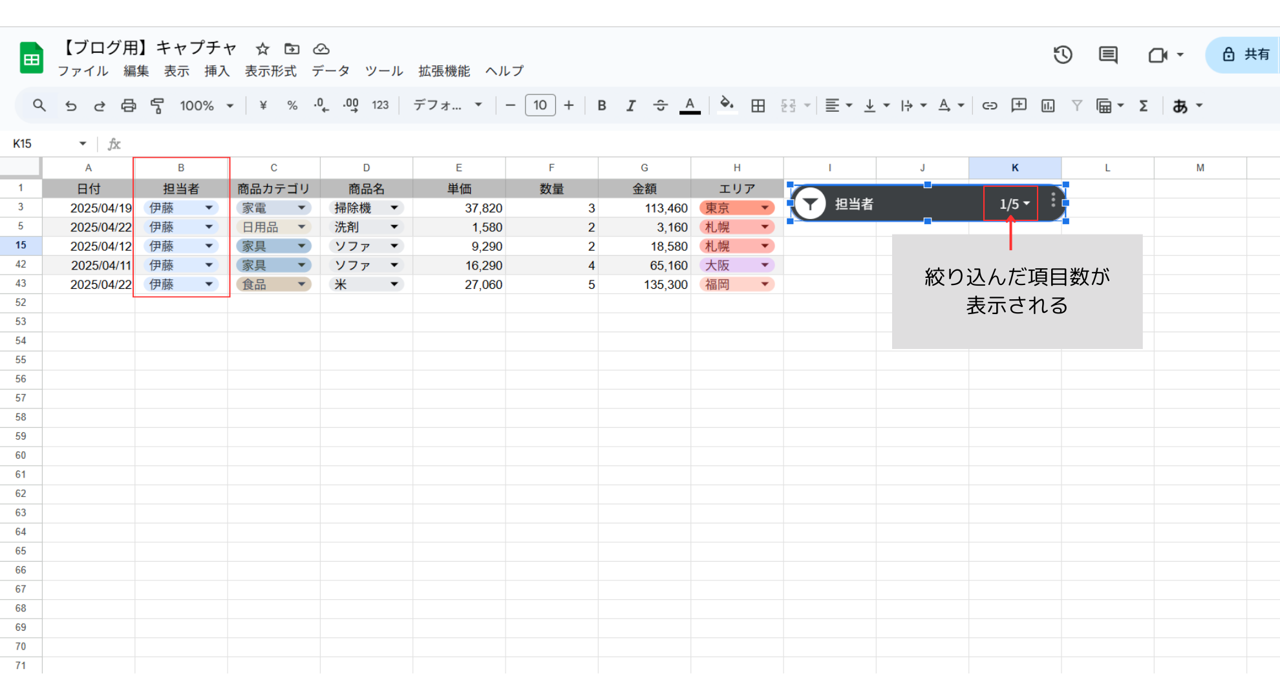
Task: Open the 東京 area dropdown chip
Action: point(736,208)
